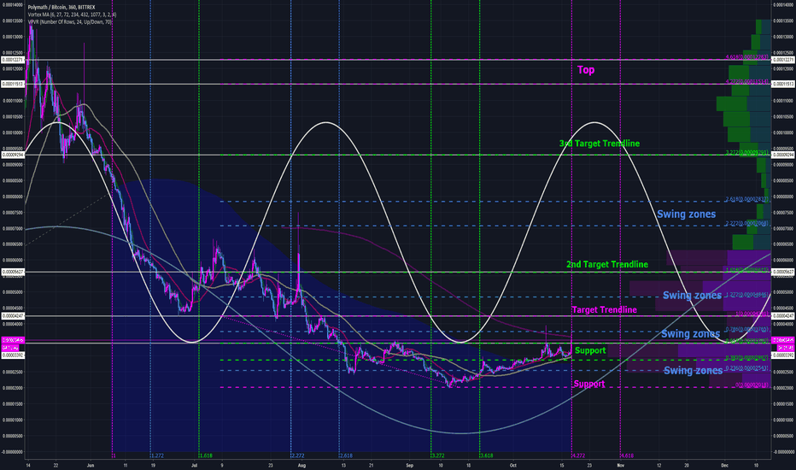This screenshot has height=470, width=796.
Task: Select the '4.272' time zone marker at chart bottom
Action: [x=578, y=455]
